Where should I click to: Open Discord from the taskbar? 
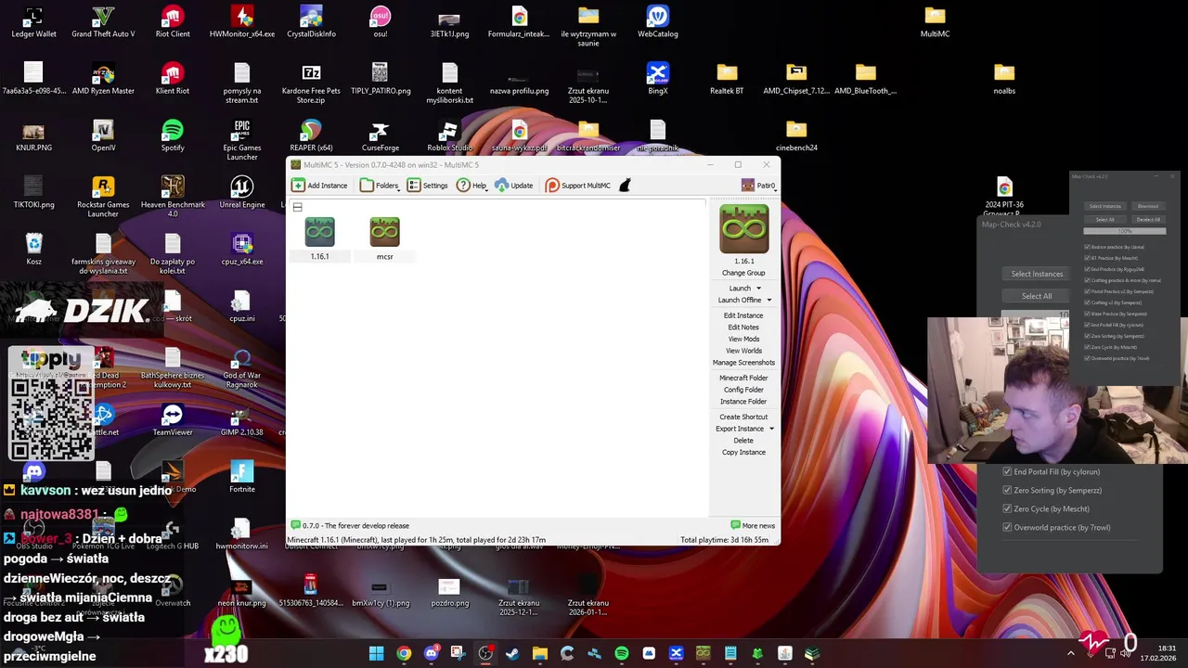431,653
